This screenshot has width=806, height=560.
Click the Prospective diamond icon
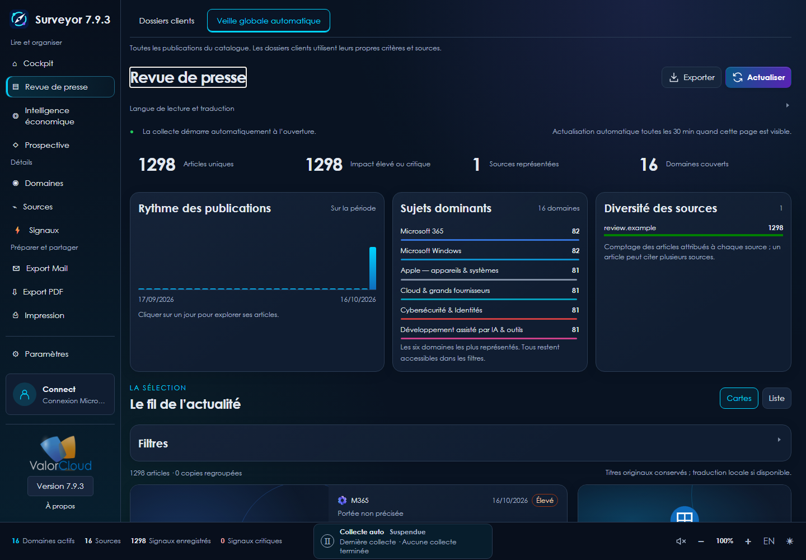coord(16,145)
